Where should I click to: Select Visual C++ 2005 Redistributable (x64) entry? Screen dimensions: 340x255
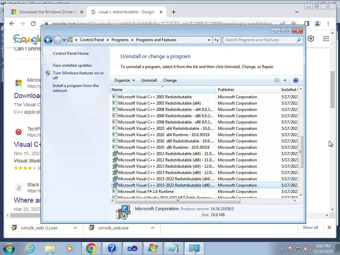205,103
